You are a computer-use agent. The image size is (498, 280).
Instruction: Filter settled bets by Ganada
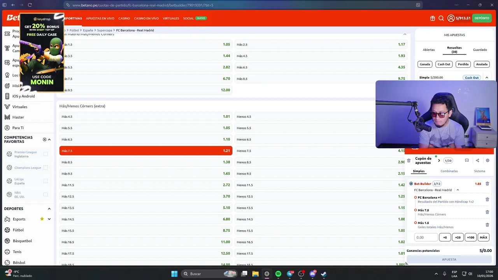tap(425, 64)
